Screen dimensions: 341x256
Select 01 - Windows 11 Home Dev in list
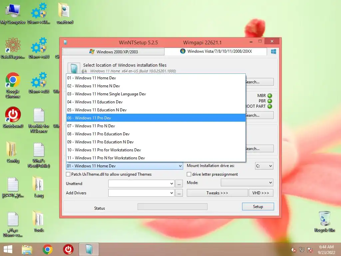156,78
